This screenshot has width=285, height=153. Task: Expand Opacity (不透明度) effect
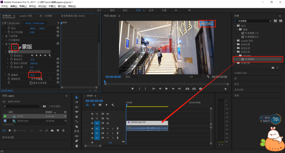click(2, 36)
